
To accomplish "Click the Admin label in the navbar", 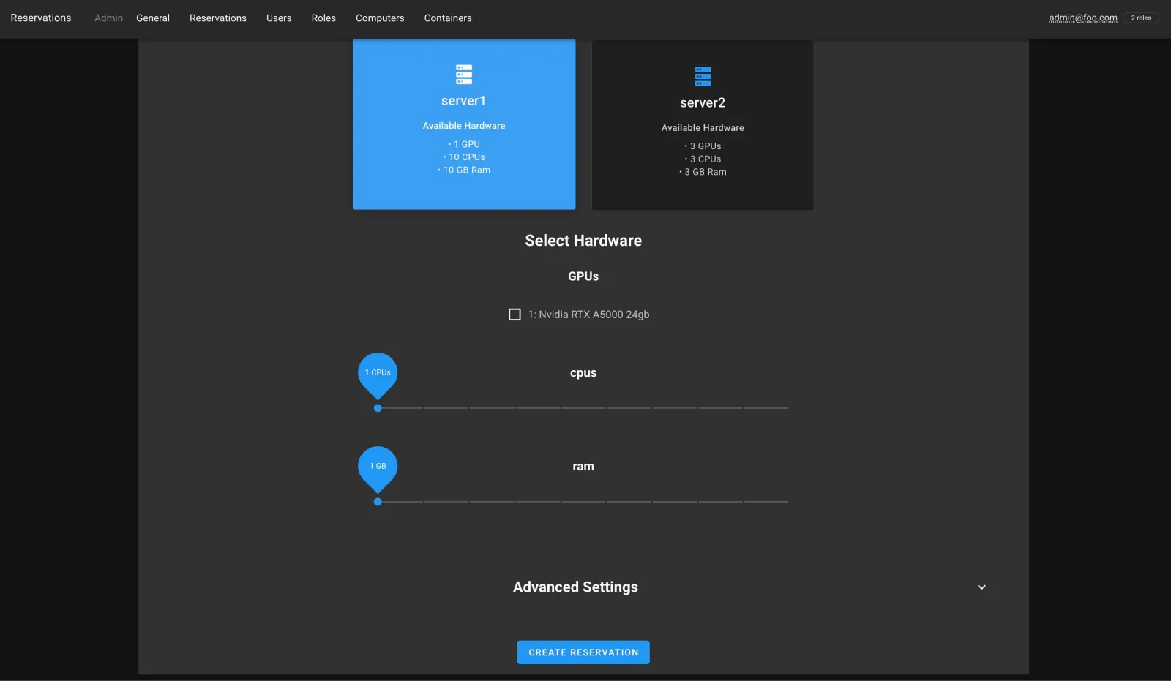I will [x=108, y=18].
